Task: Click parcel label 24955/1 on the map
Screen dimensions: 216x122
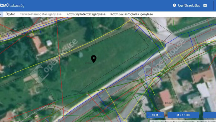Action: 62,41
